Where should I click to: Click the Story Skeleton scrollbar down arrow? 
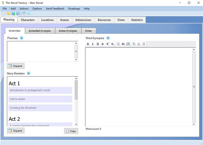click(x=76, y=124)
